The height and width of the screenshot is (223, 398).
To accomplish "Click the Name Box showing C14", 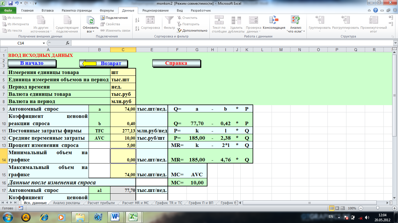I will pyautogui.click(x=21, y=43).
